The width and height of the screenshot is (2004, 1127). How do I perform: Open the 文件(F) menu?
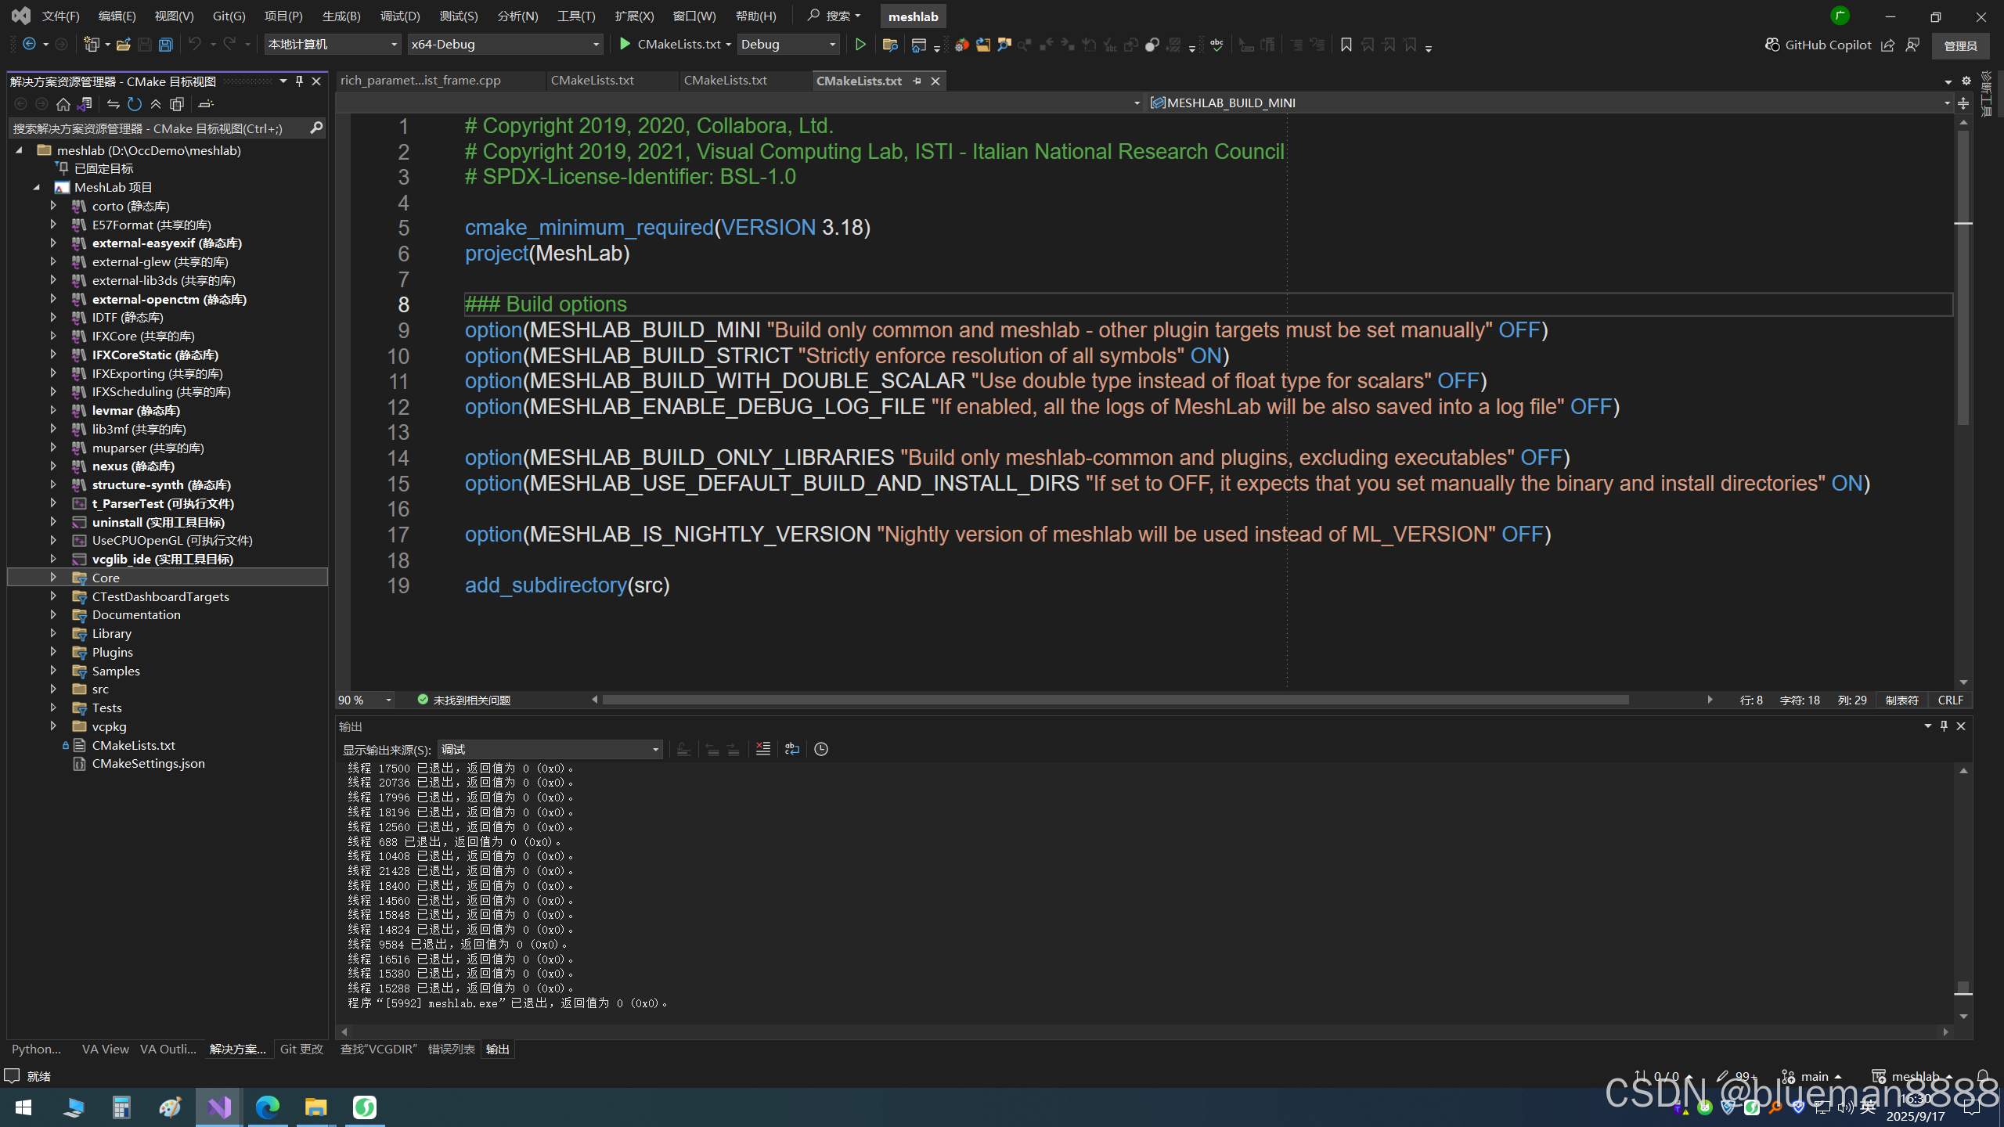click(61, 16)
